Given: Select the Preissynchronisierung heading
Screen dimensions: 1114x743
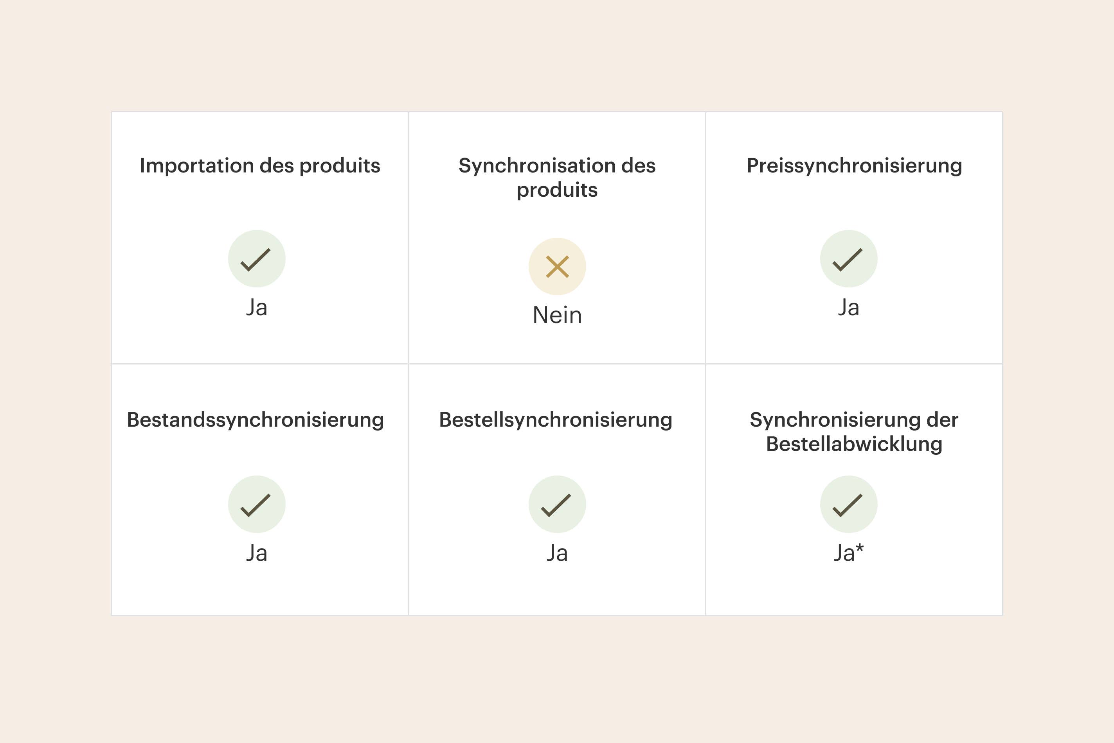Looking at the screenshot, I should point(854,166).
